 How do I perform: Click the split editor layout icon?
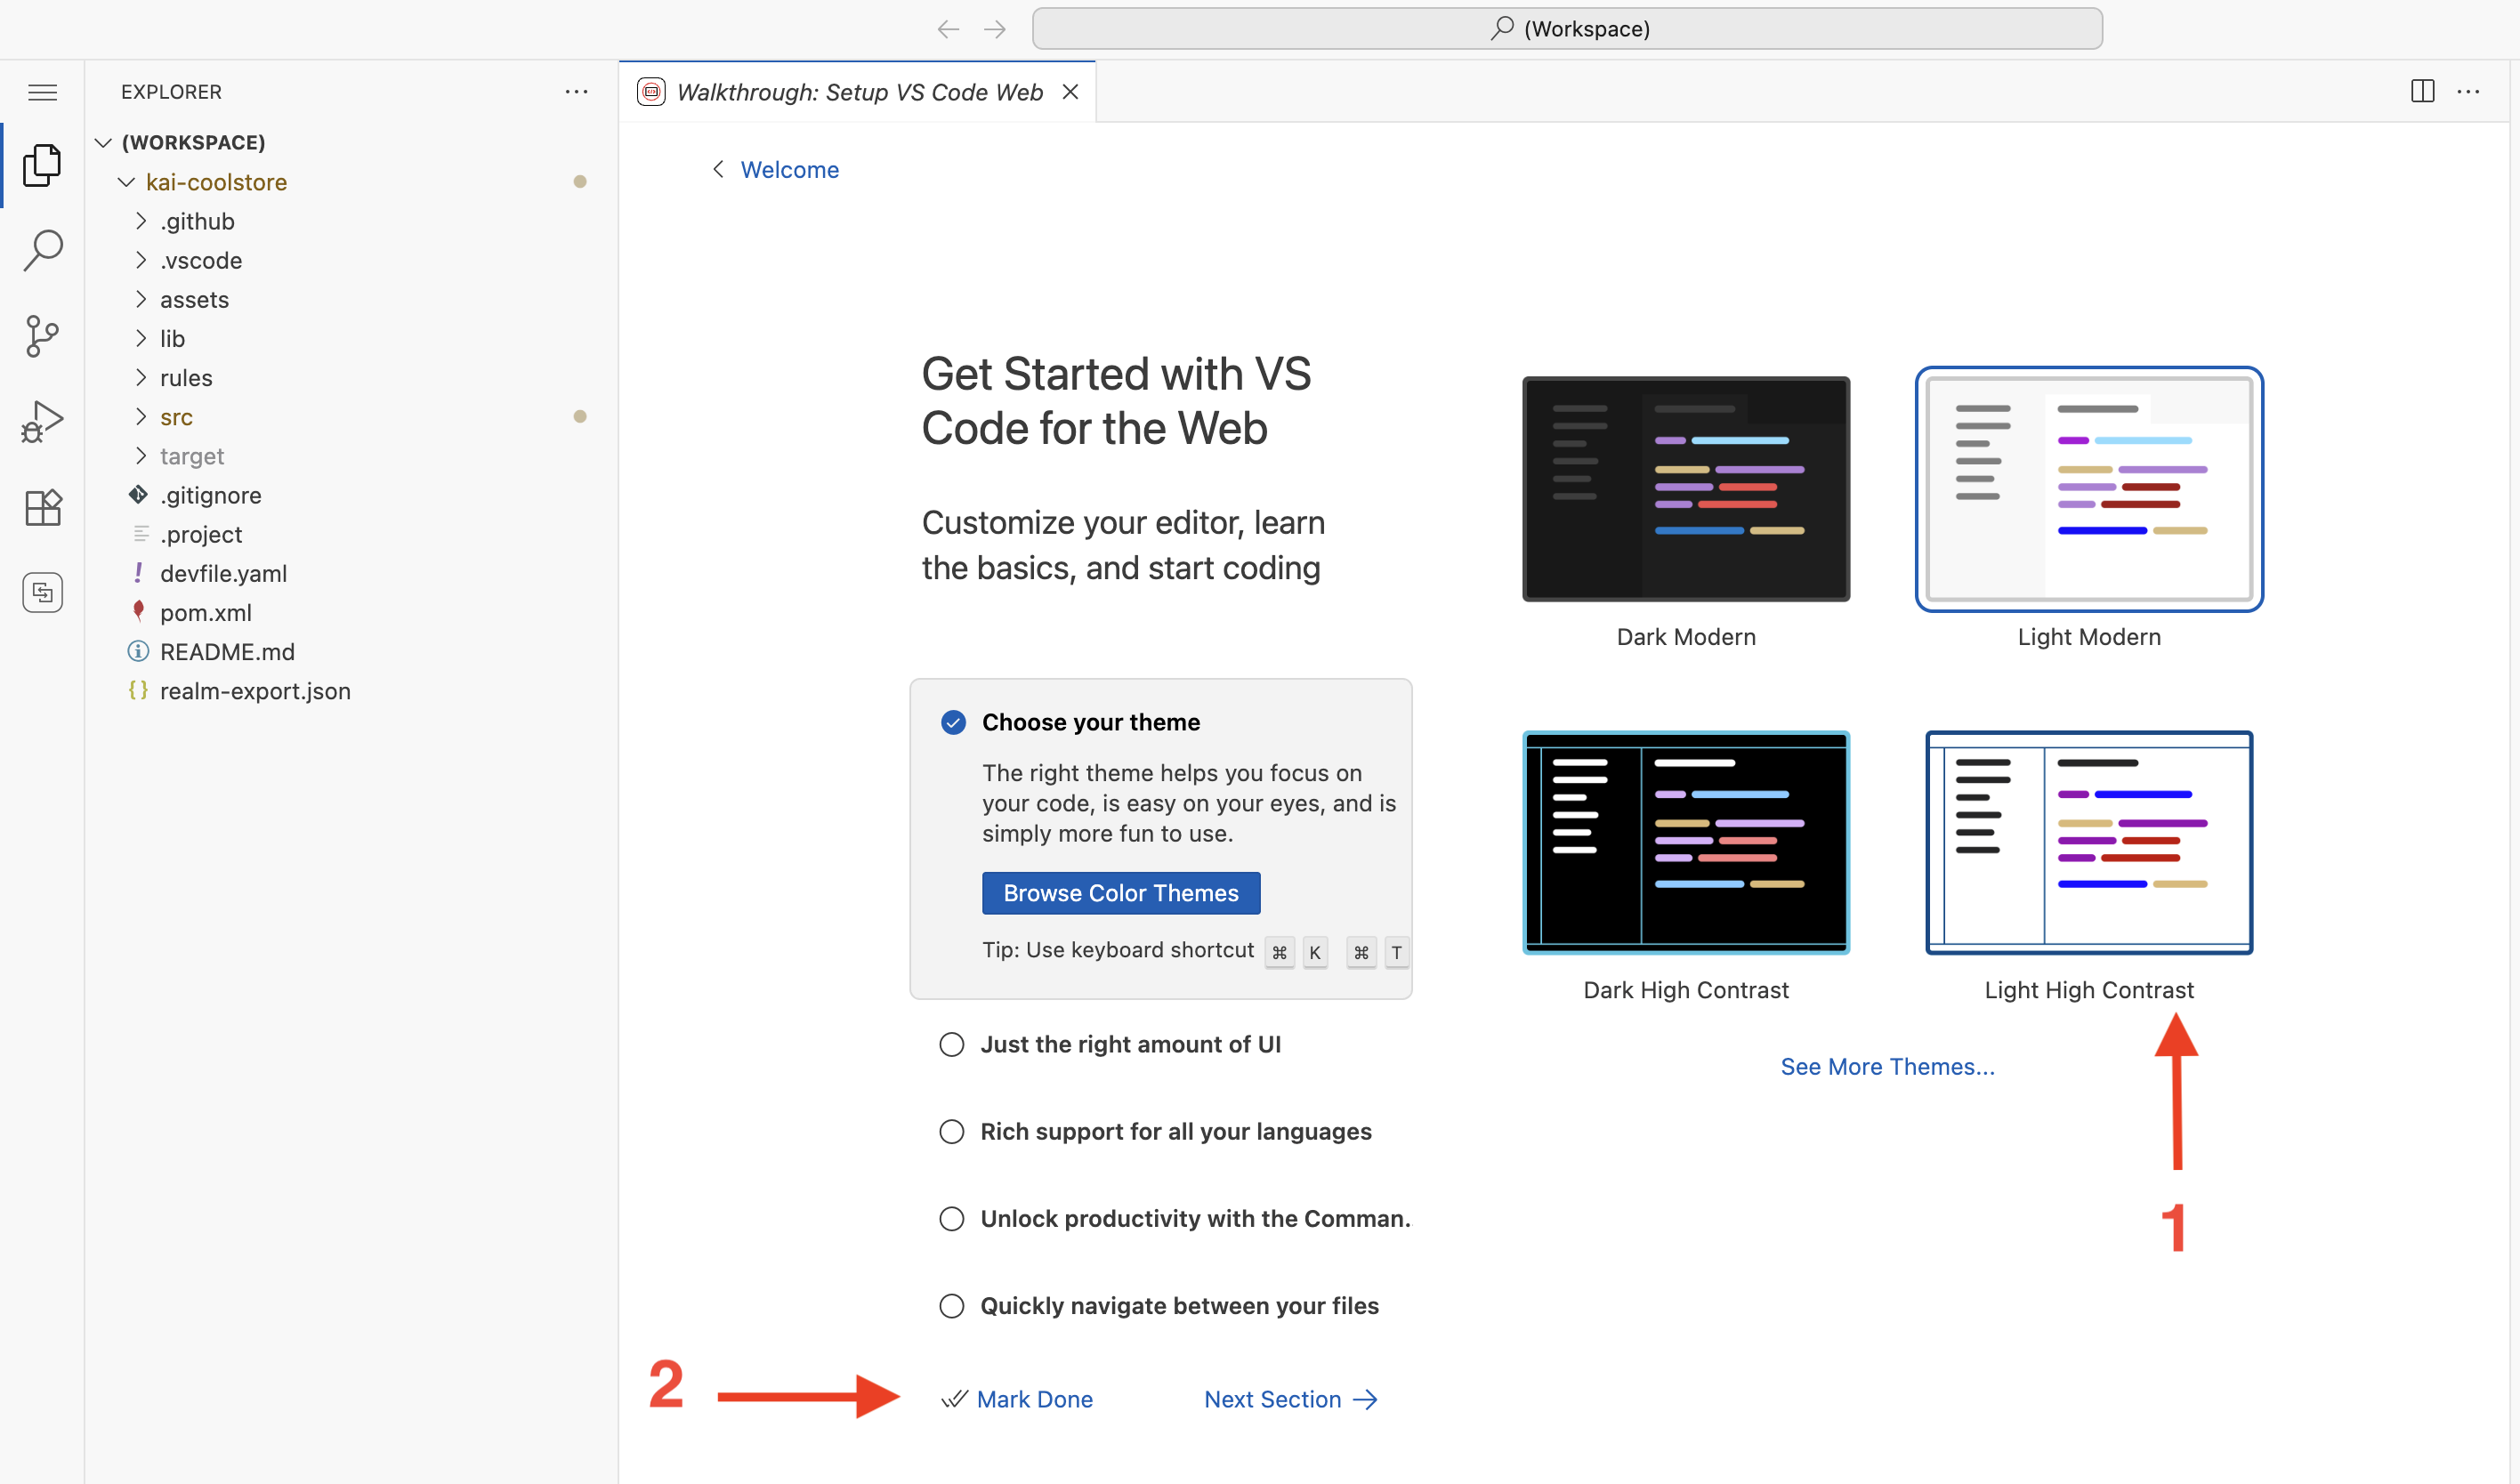[2422, 92]
